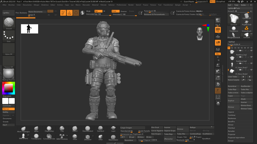The height and width of the screenshot is (144, 257).
Task: Choose the ZModeler brush
Action: click(x=88, y=137)
